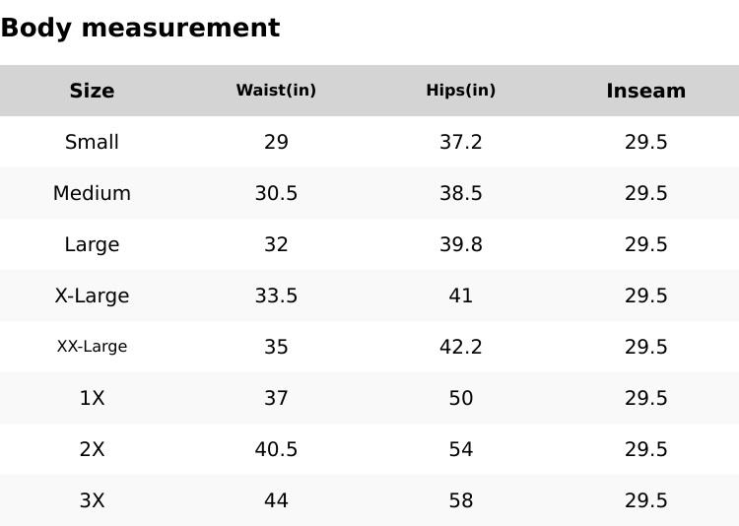Click the 3X hips value 58

click(460, 500)
